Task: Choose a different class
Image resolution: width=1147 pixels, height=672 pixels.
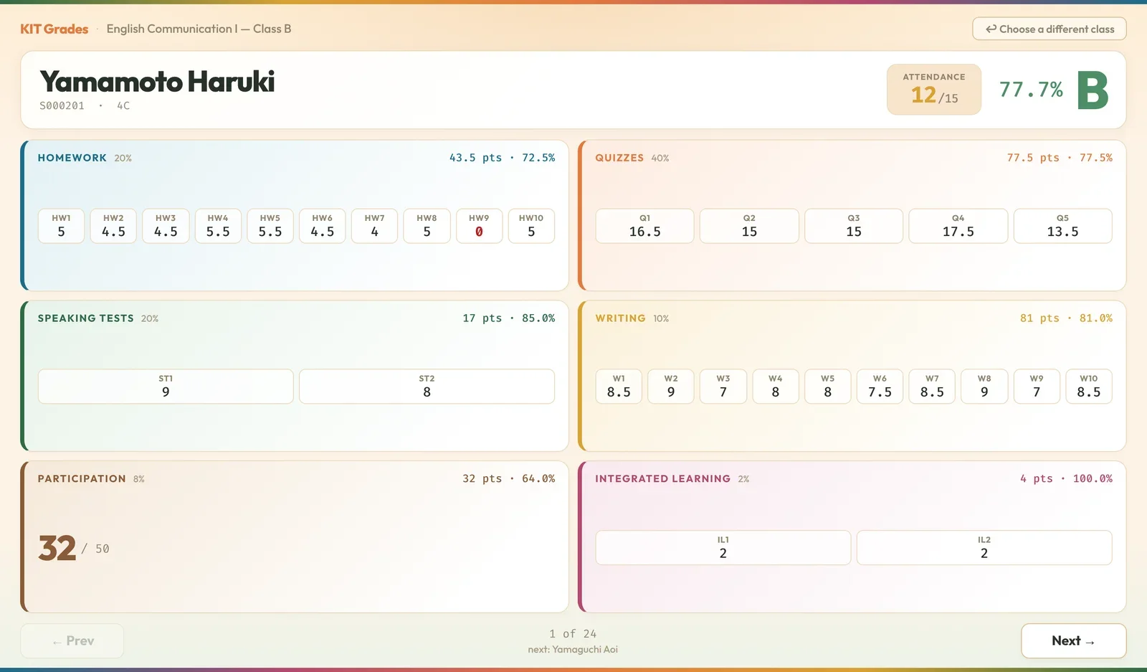Action: click(1050, 29)
